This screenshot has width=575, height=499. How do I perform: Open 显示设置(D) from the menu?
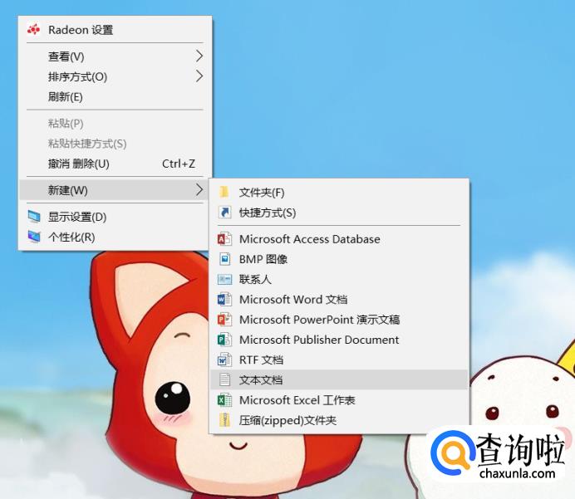tap(115, 217)
